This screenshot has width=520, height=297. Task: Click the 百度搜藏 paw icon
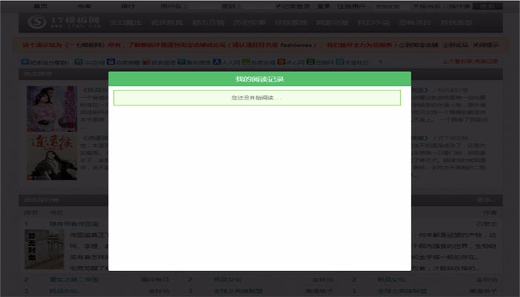[111, 62]
